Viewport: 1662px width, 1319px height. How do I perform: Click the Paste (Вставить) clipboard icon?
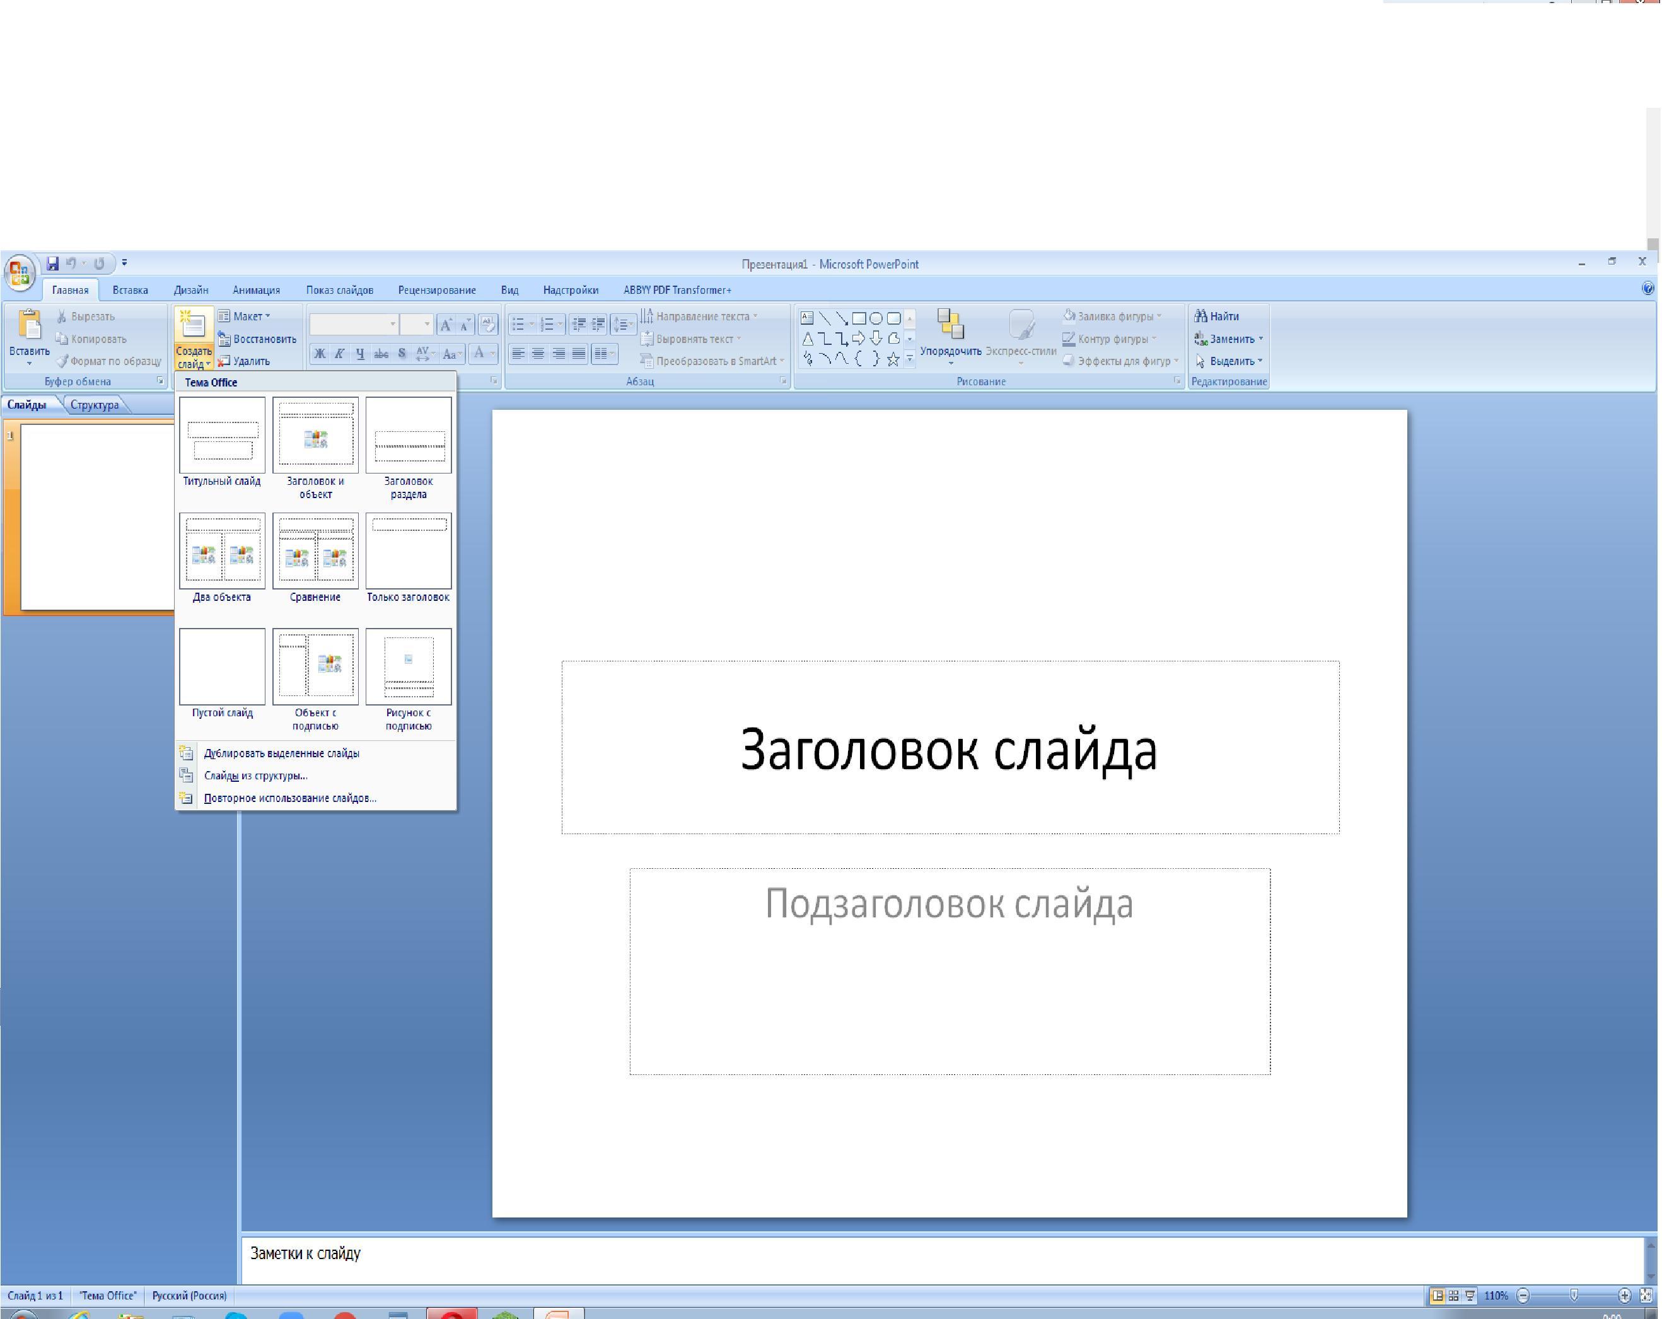[29, 325]
